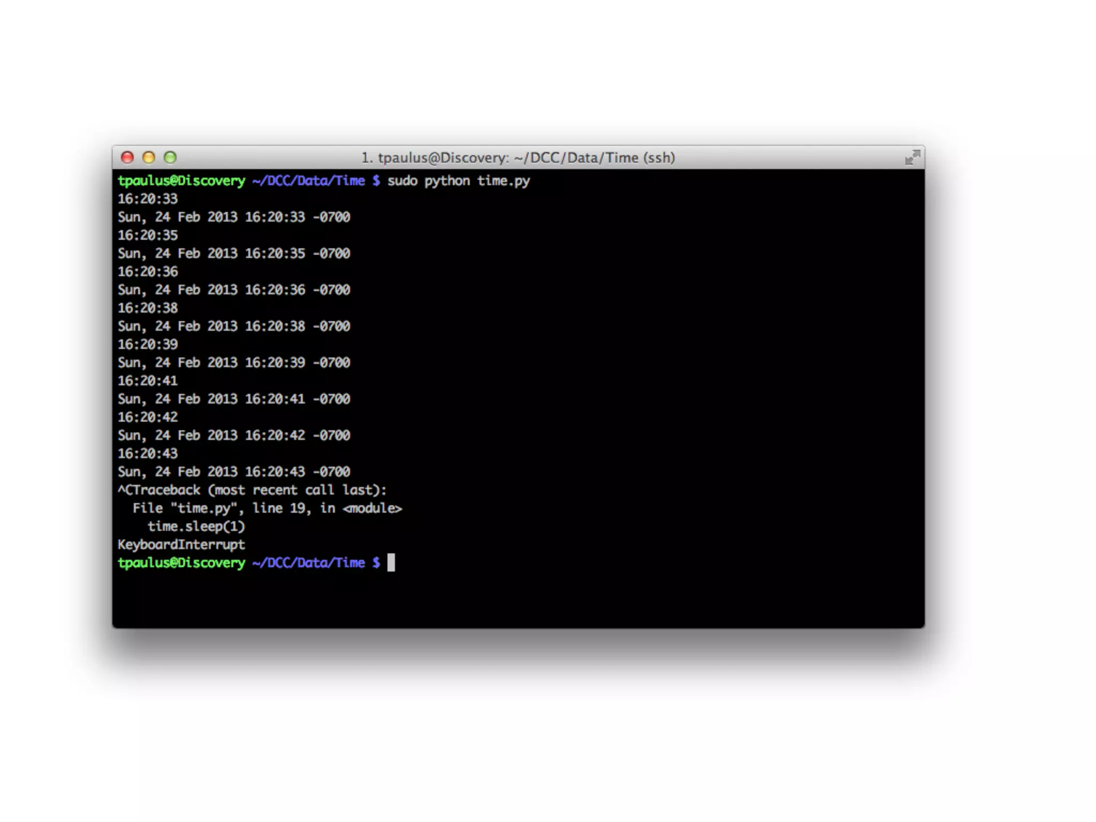This screenshot has width=1096, height=822.
Task: Minimize the terminal with yellow button
Action: 149,157
